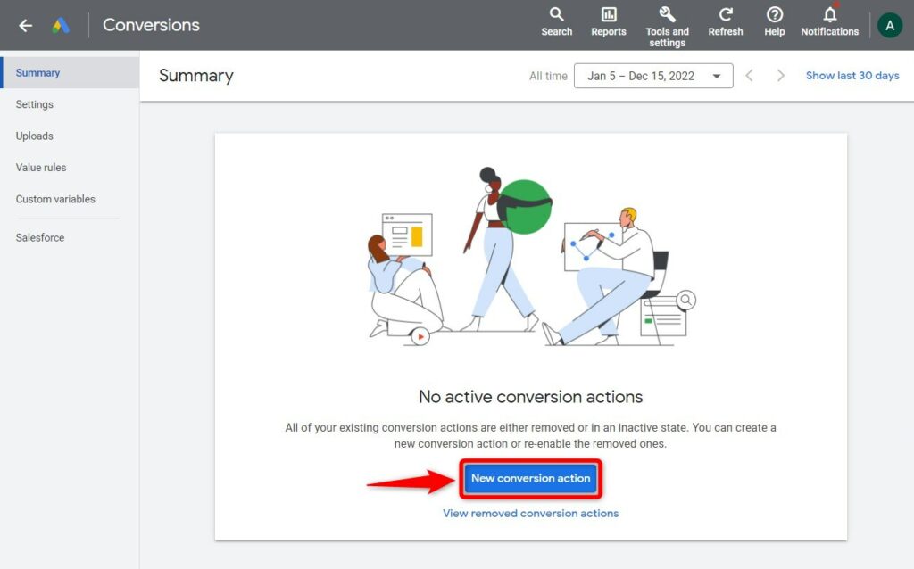This screenshot has width=914, height=569.
Task: Open account avatar A
Action: tap(890, 25)
